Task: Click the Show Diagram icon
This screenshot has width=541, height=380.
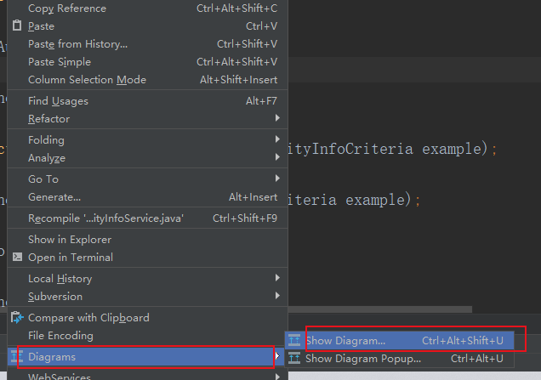Action: pyautogui.click(x=294, y=340)
